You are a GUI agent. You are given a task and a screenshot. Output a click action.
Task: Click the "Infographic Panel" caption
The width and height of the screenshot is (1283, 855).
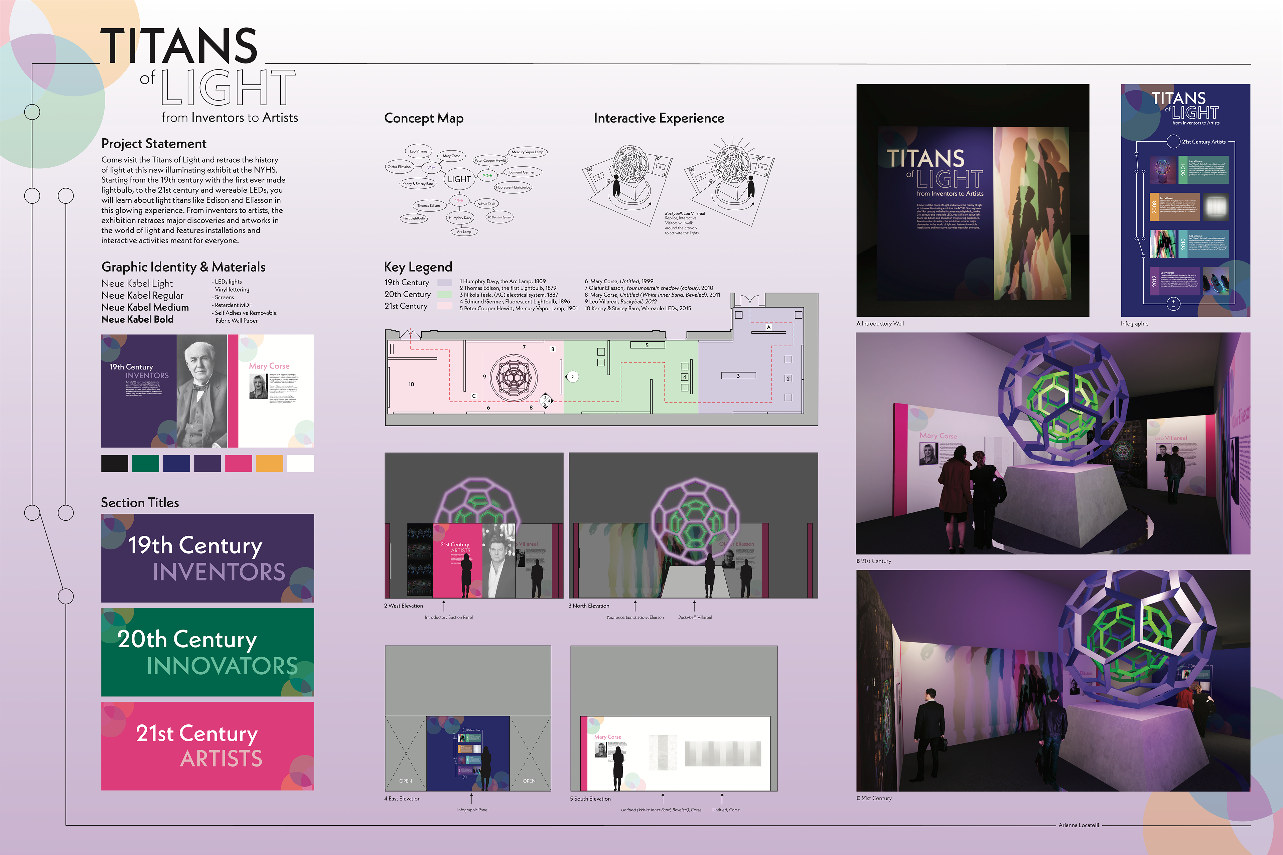[473, 810]
